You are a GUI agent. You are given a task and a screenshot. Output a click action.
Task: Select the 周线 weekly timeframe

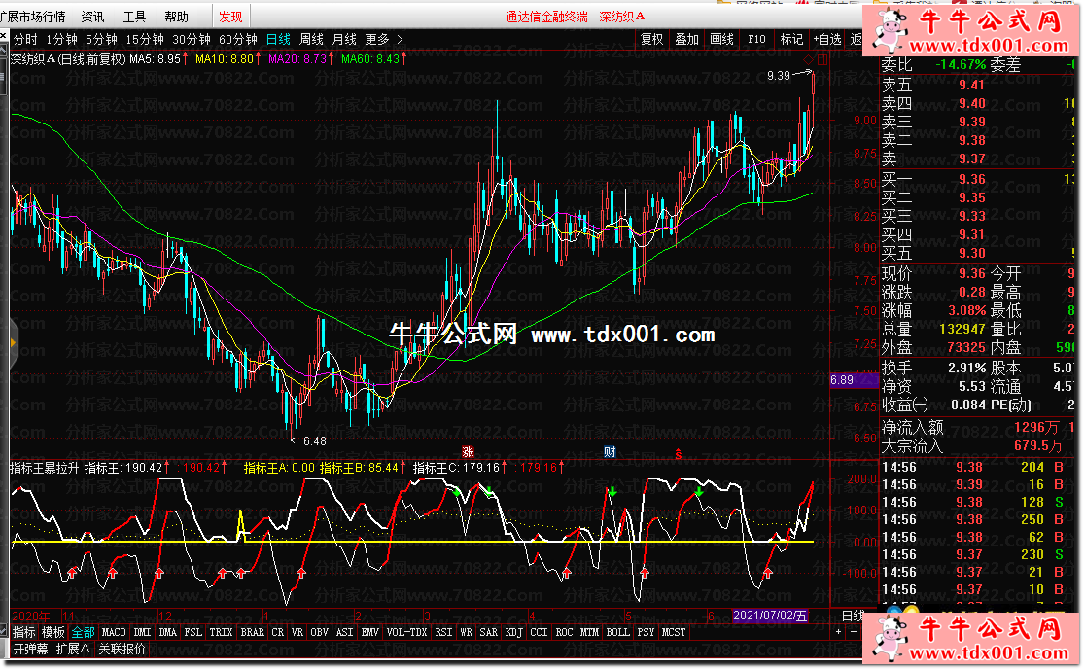click(x=312, y=40)
